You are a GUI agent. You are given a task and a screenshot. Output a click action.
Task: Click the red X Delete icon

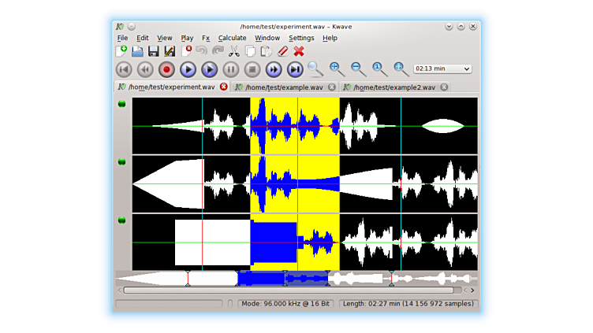point(299,51)
